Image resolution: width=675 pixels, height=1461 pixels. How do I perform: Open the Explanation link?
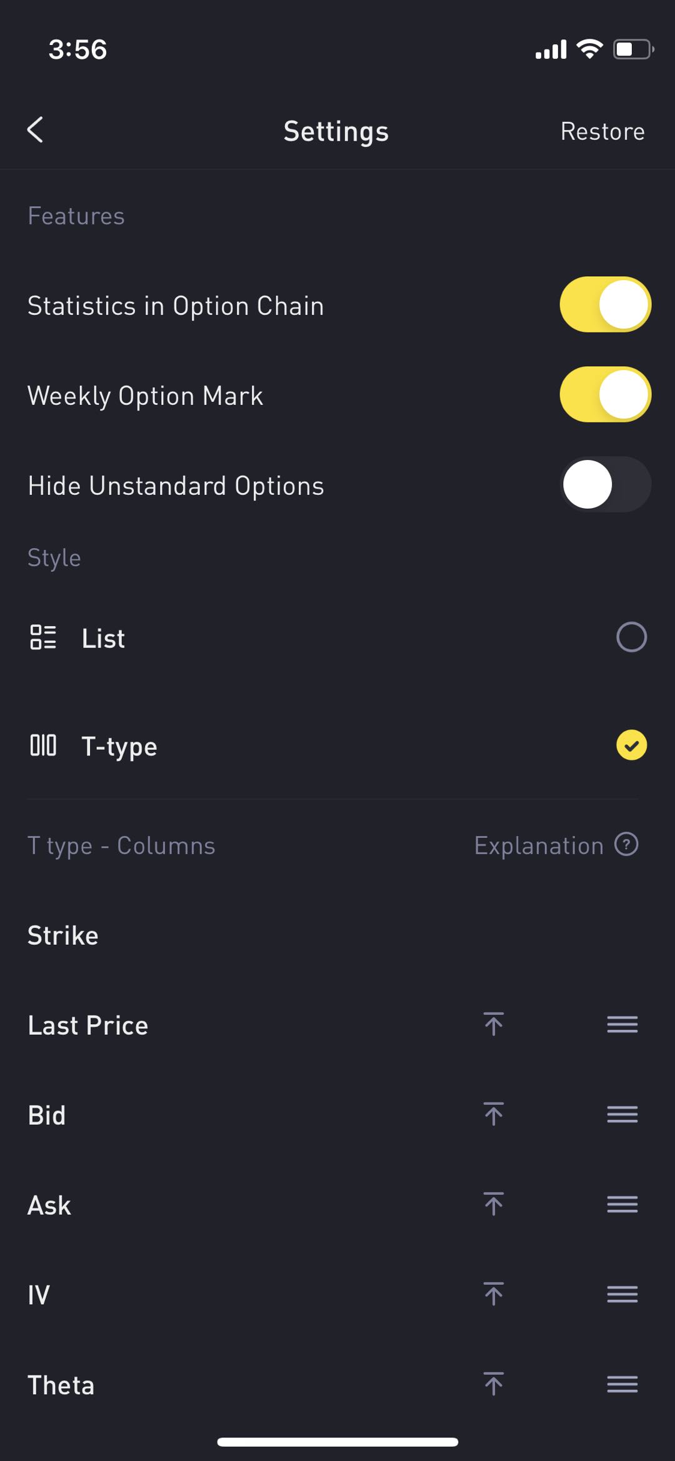pos(556,845)
